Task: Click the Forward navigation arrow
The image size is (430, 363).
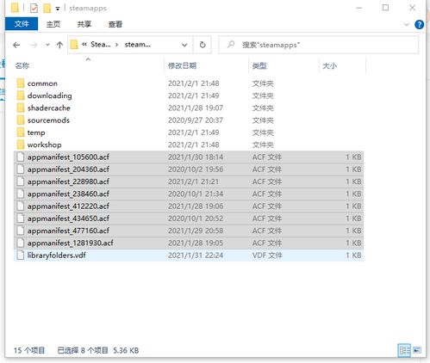Action: [x=34, y=45]
